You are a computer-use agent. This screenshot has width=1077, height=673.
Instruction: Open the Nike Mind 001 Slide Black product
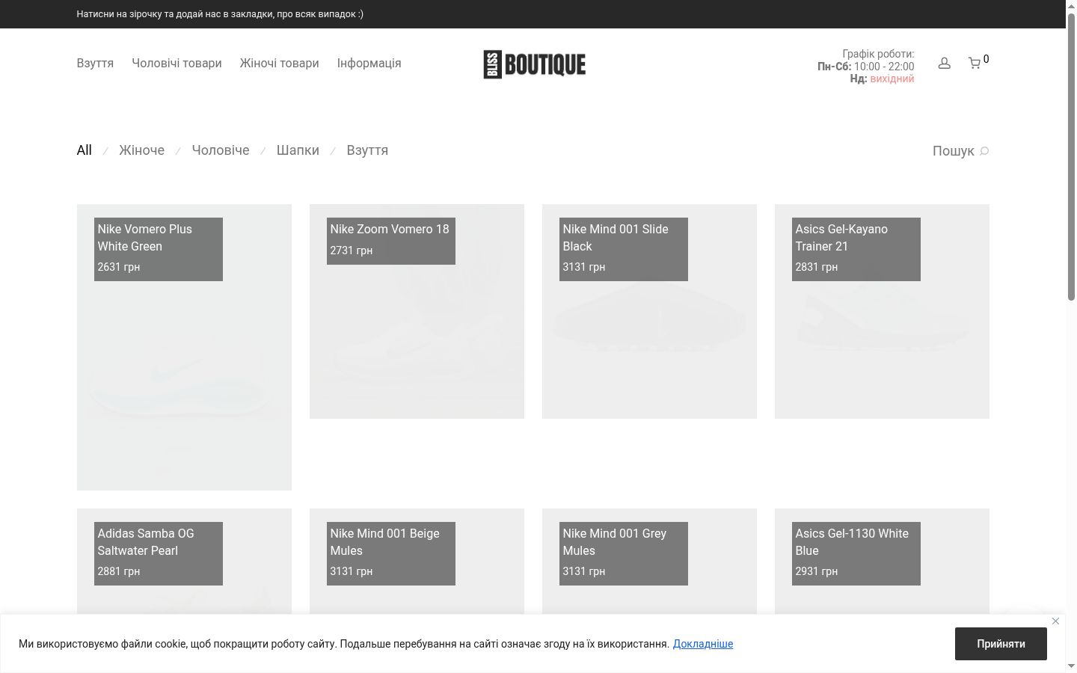[x=649, y=311]
